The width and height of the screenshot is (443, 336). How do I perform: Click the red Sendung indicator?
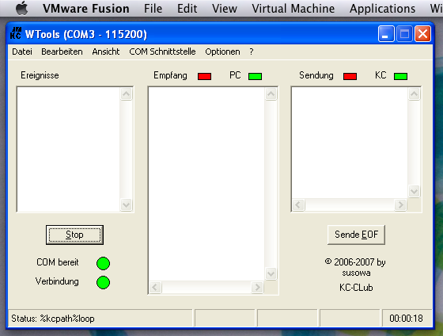click(350, 76)
